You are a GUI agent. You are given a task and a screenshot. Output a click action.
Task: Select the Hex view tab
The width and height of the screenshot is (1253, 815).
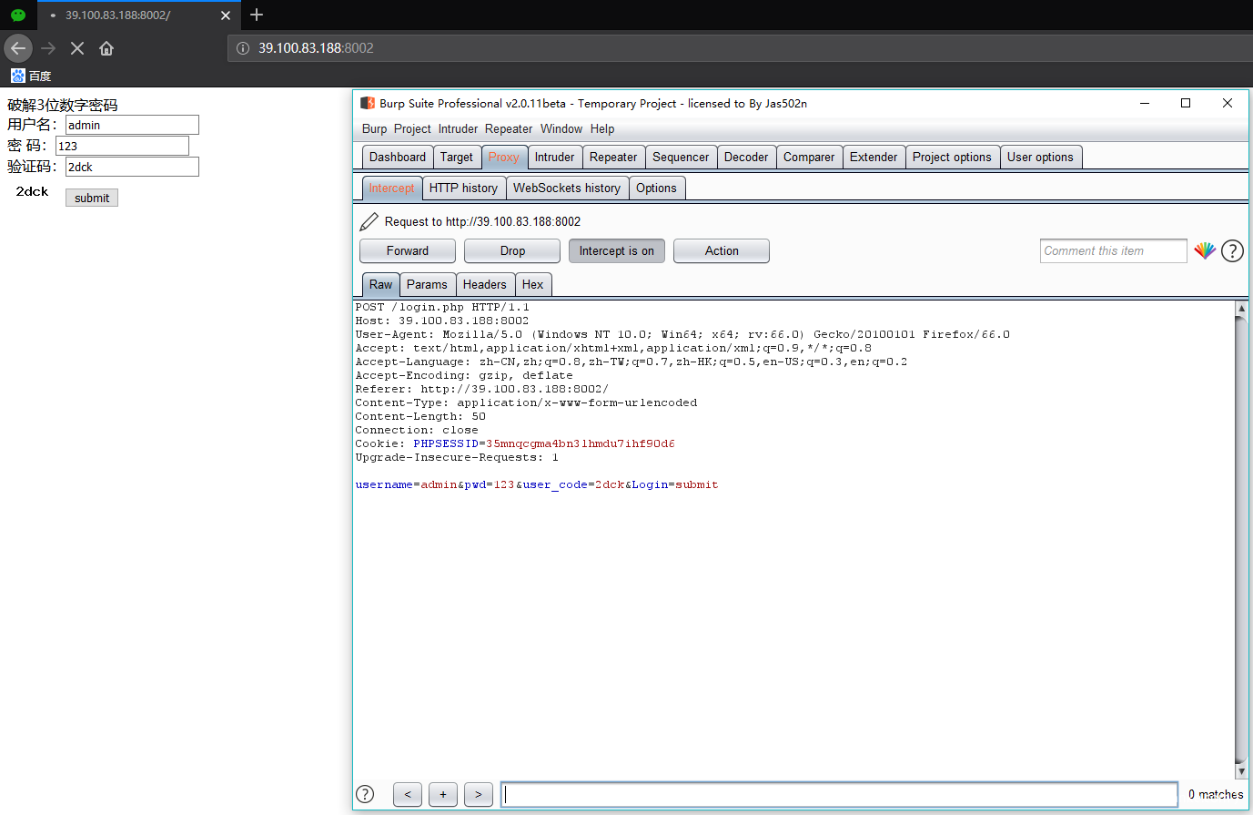[532, 284]
